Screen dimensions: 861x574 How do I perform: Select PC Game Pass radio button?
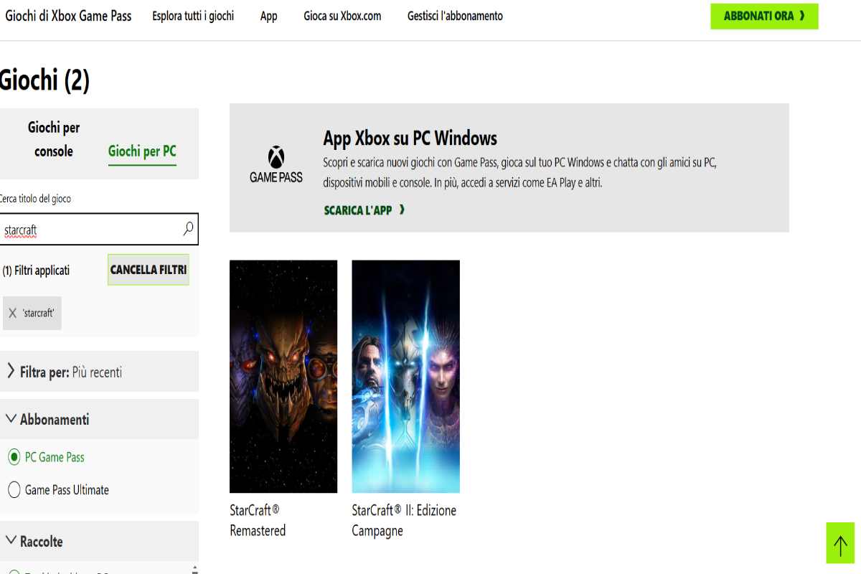point(14,457)
